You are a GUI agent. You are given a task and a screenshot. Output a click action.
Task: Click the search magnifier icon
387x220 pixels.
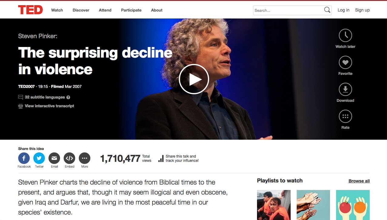[x=327, y=10]
